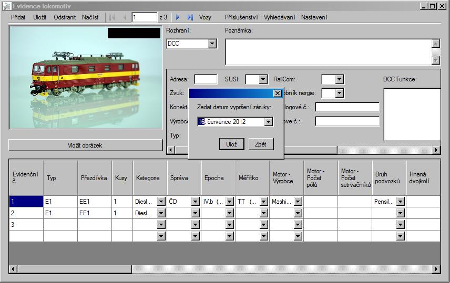Expand the warranty expiry date picker
This screenshot has width=450, height=283.
coord(268,122)
